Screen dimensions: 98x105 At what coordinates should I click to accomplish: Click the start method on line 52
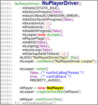[42, 69]
